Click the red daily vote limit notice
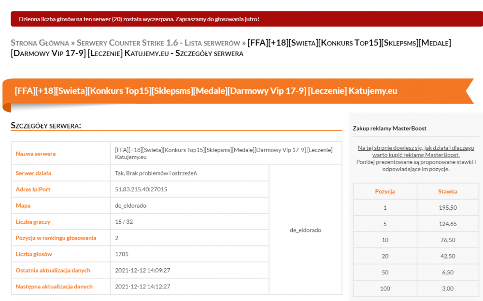Viewport: 483px width, 301px height. (247, 19)
